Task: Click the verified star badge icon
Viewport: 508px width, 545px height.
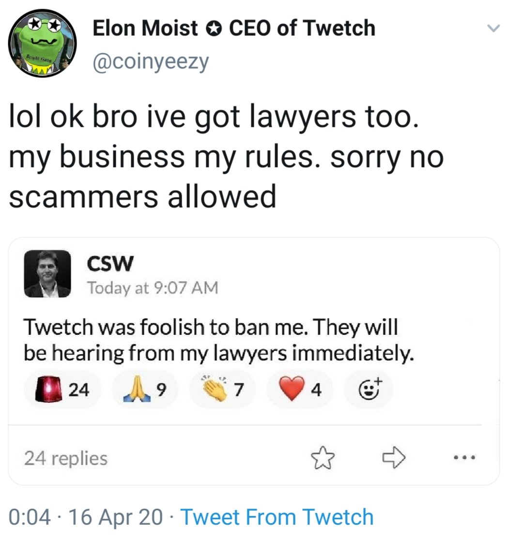Action: (214, 29)
